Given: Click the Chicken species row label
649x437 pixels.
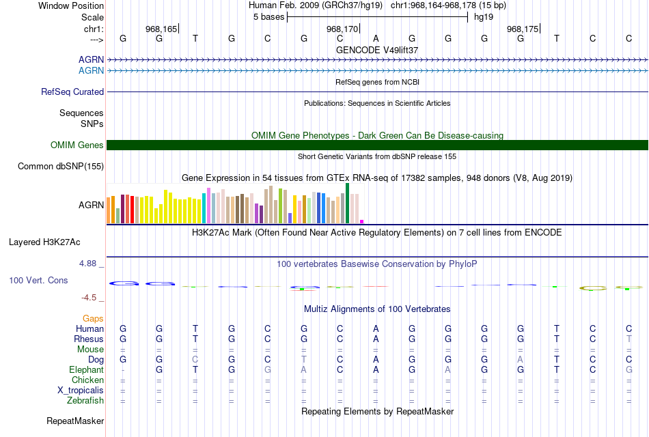Looking at the screenshot, I should click(x=87, y=380).
